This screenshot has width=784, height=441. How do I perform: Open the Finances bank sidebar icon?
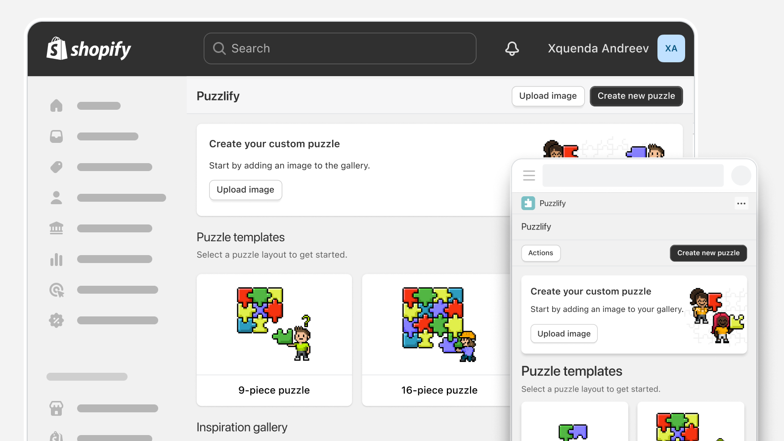56,228
